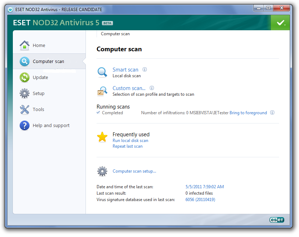Click the yellow Frequently used star icon

102,137
